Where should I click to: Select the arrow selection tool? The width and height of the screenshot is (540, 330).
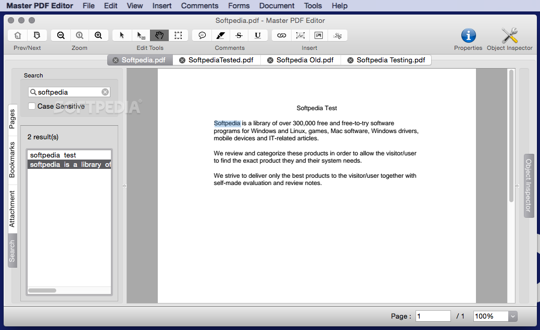coord(122,35)
